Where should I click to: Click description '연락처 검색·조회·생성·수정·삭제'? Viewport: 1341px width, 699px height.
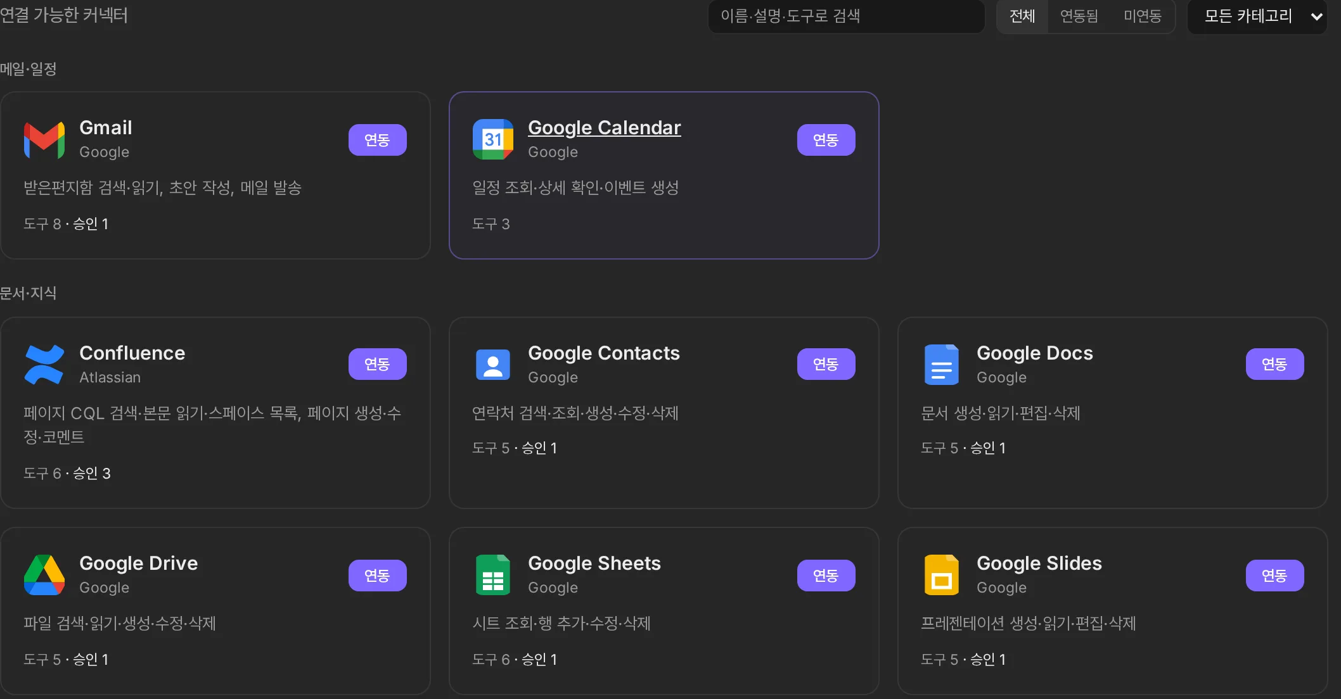(575, 413)
